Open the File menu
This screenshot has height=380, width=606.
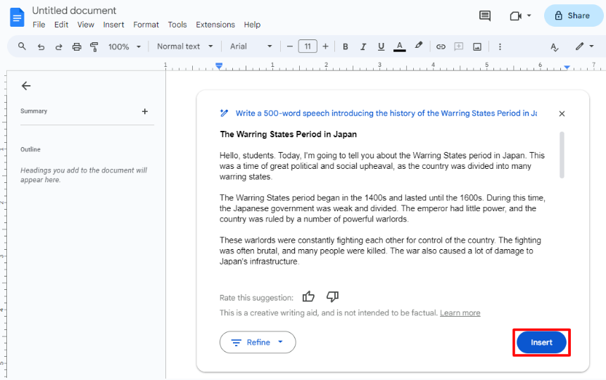click(39, 25)
